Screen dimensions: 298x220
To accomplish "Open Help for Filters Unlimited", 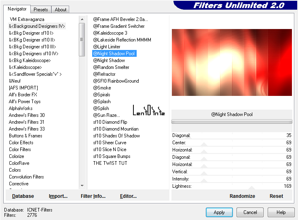I will point(281,212).
